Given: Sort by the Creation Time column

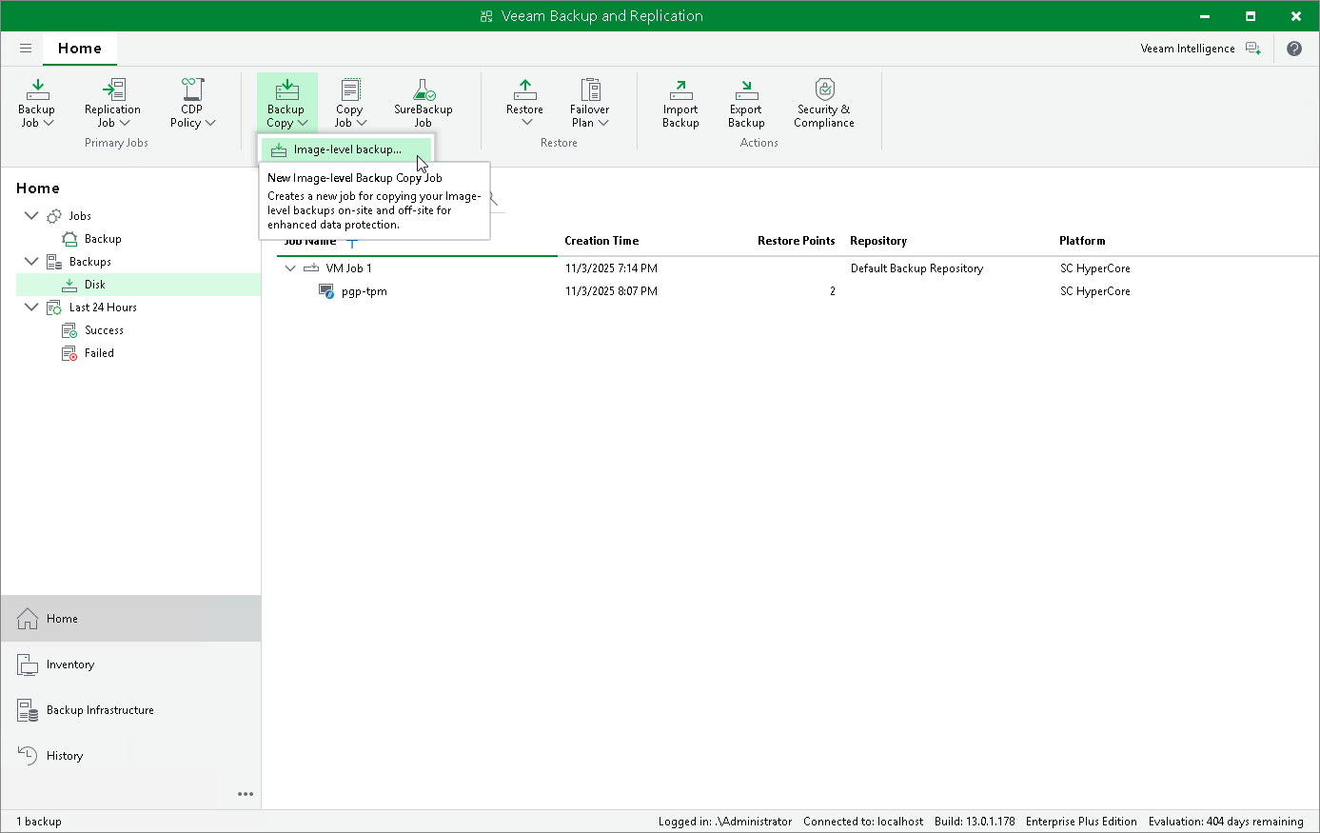Looking at the screenshot, I should tap(601, 241).
